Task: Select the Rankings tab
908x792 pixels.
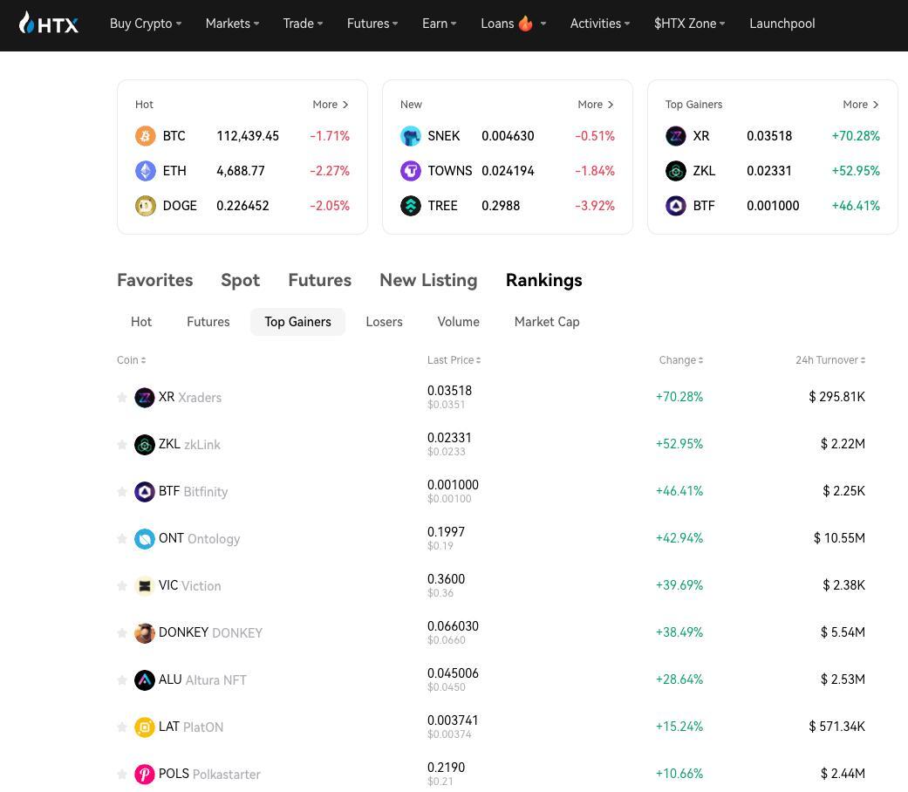Action: pyautogui.click(x=543, y=280)
